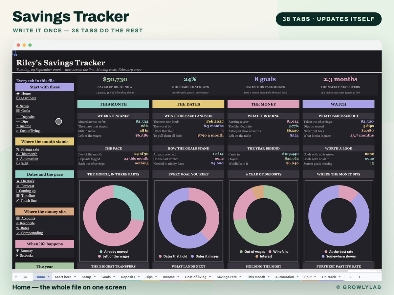
Task: Open the Compounding sidebar link
Action: coord(30,233)
